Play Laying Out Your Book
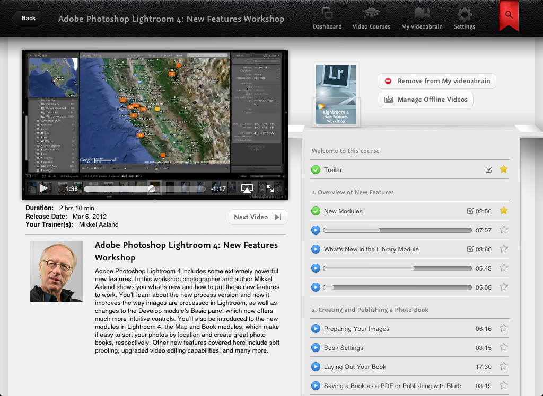Viewport: 543px width, 396px height. (x=316, y=366)
